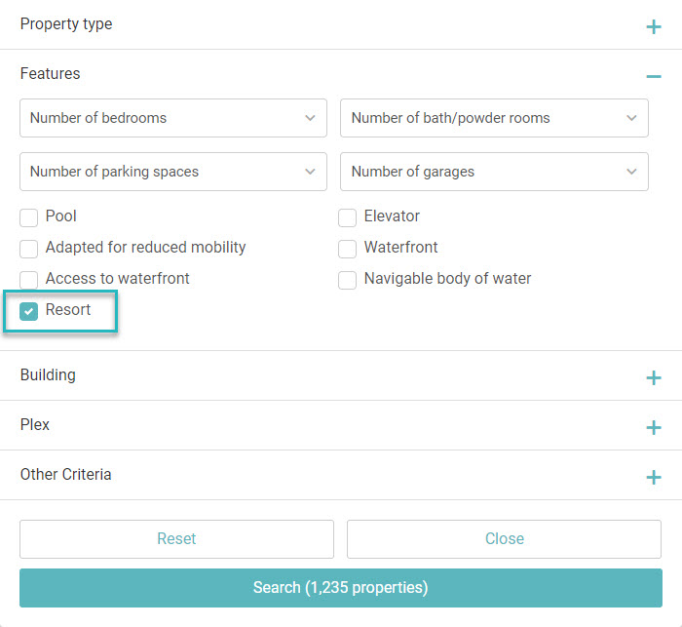Expand Plex section plus icon
This screenshot has width=682, height=627.
click(654, 427)
